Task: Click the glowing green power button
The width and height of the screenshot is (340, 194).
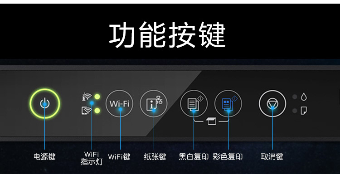Action: (x=45, y=104)
